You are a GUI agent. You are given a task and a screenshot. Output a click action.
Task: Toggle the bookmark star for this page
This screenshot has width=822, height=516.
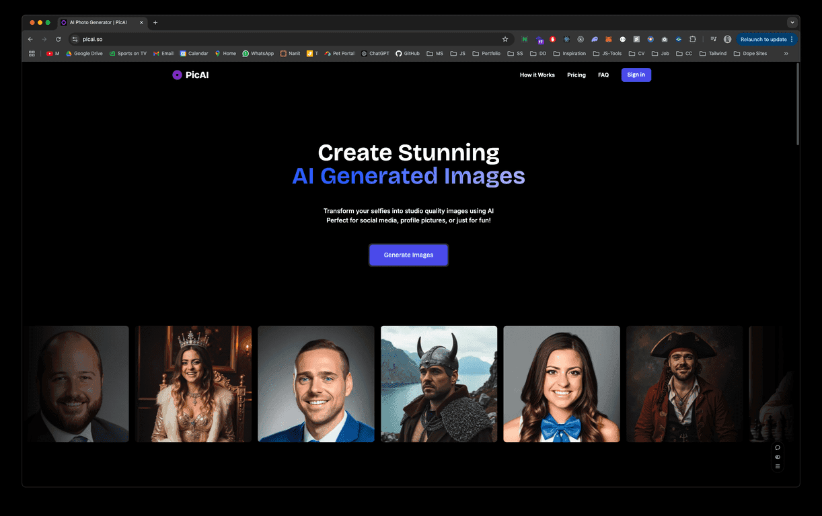[x=505, y=39]
